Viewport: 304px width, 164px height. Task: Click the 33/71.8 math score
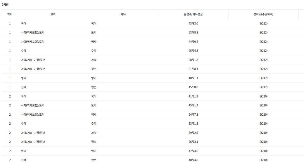[193, 124]
